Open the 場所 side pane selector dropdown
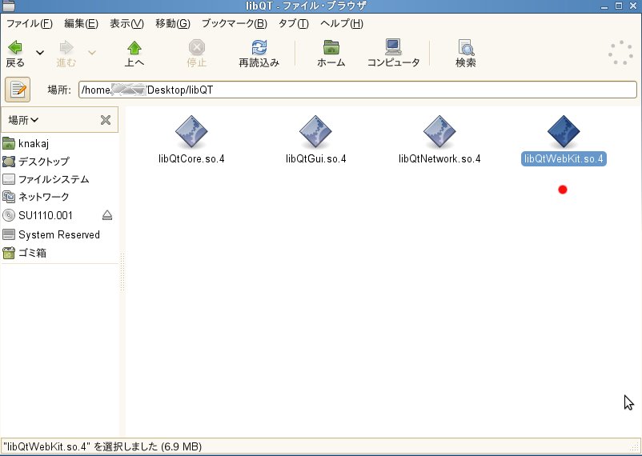Screen dimensions: 642x456 (23, 120)
